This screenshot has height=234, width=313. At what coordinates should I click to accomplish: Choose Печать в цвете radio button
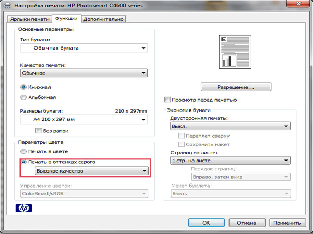(x=23, y=152)
